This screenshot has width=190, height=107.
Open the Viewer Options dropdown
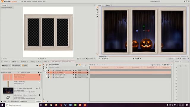click(171, 59)
